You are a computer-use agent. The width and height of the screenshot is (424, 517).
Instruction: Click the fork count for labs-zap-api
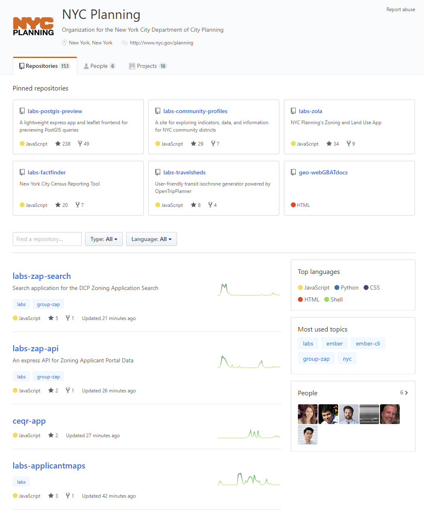tap(70, 390)
